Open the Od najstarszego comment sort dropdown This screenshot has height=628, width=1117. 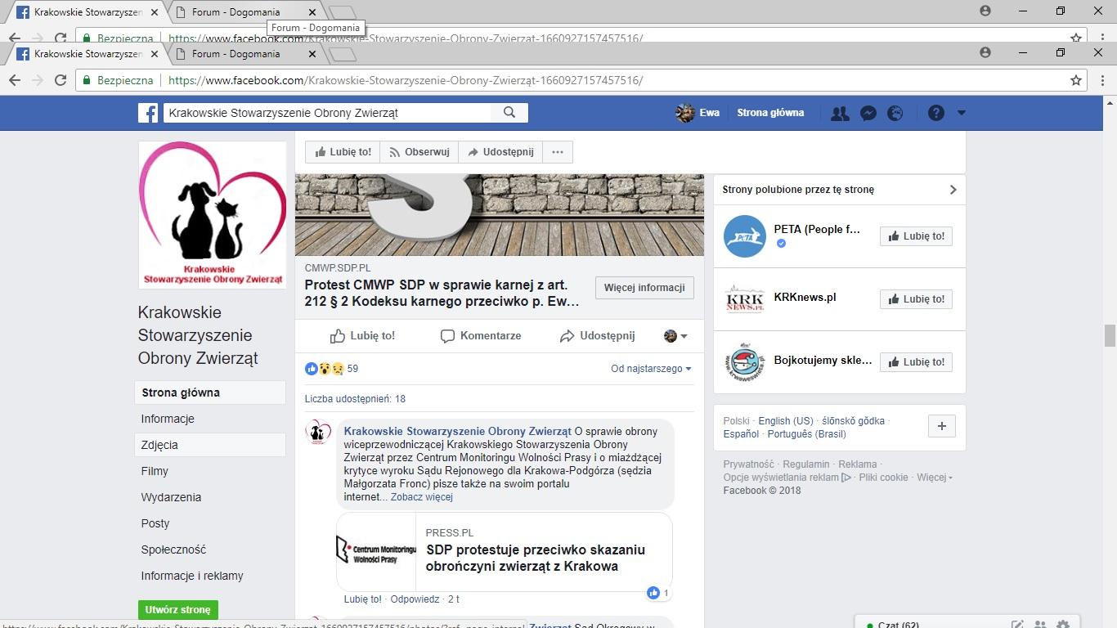tap(651, 369)
